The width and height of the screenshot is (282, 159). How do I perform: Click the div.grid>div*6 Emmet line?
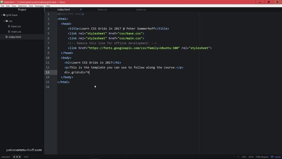(77, 72)
